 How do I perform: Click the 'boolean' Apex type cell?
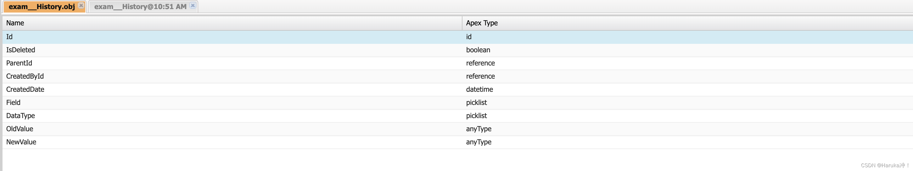tap(478, 50)
